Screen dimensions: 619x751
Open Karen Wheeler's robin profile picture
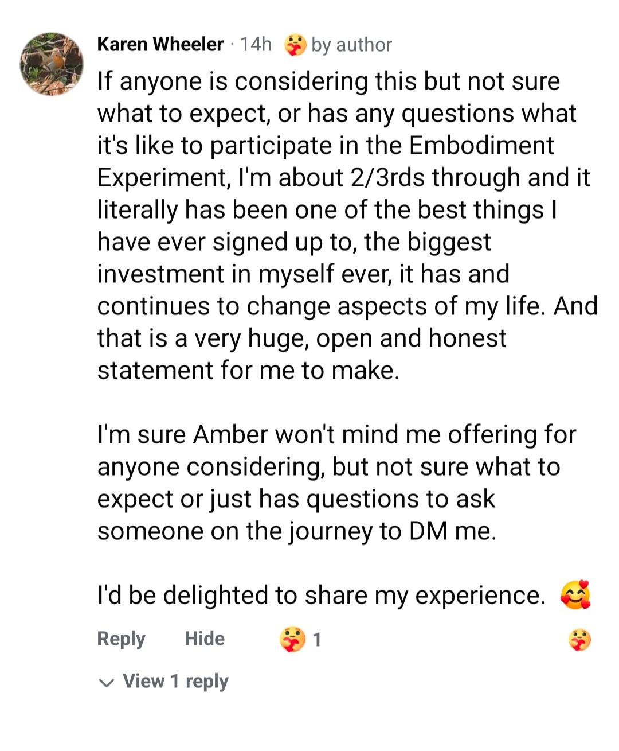pyautogui.click(x=52, y=64)
